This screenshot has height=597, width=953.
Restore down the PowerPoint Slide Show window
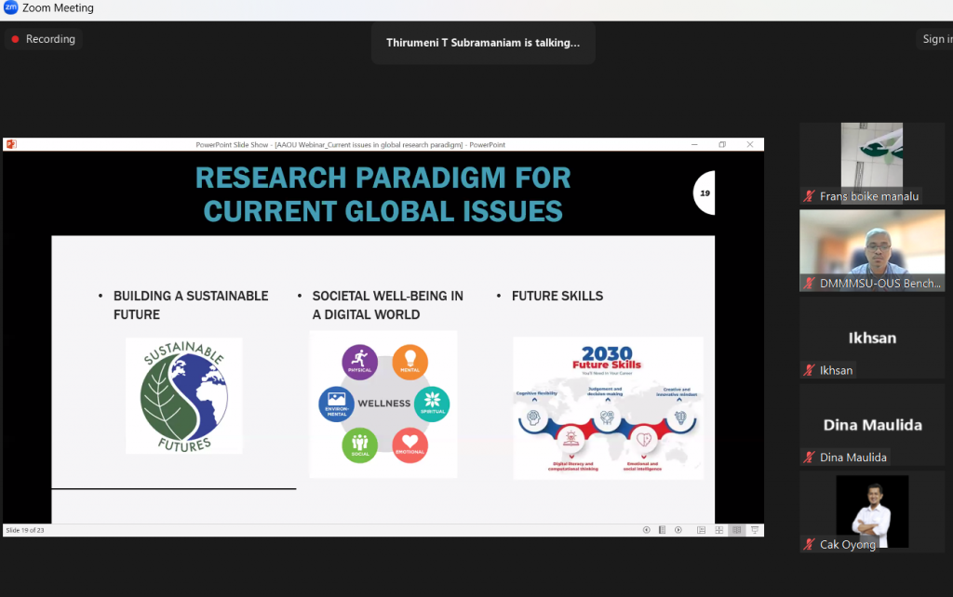722,144
